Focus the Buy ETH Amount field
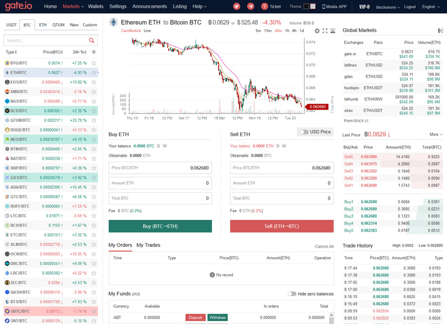The image size is (447, 324). pos(160,183)
